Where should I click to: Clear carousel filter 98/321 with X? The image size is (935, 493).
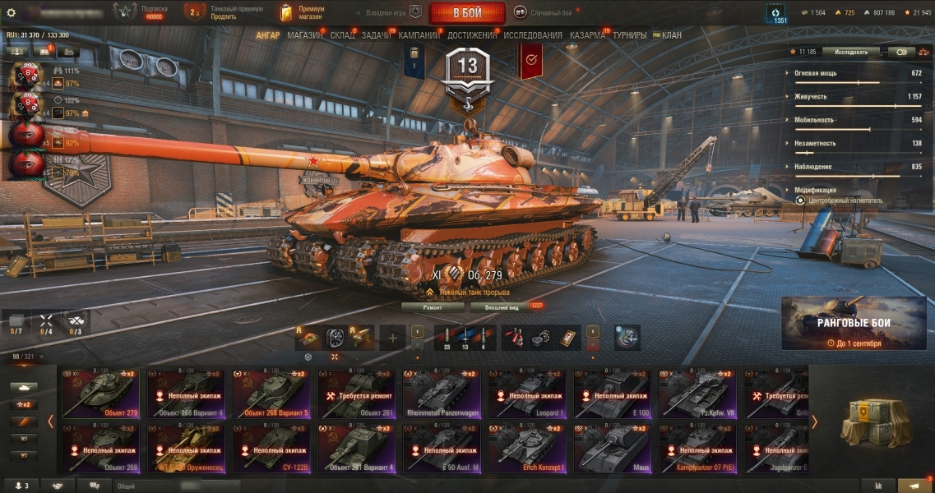tap(42, 357)
